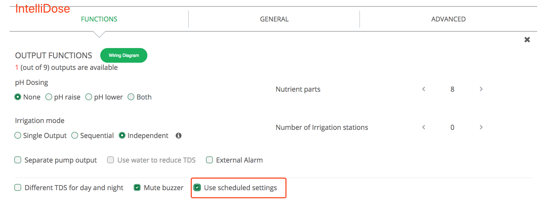Select the None pH Dosing option
The image size is (543, 213).
click(x=17, y=97)
